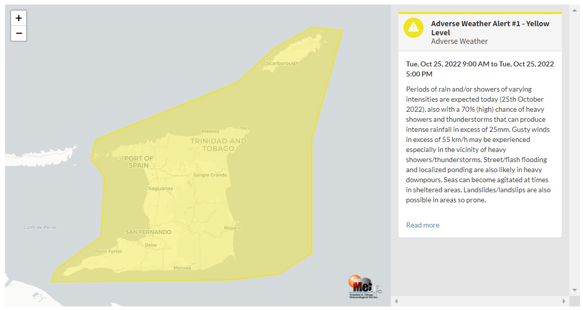This screenshot has width=583, height=310.
Task: Click the Port of Spain map label
Action: click(x=139, y=162)
